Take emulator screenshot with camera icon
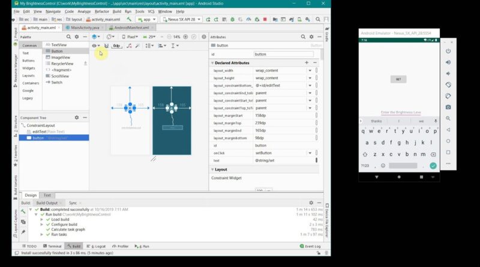Image resolution: width=480 pixels, height=267 pixels. pyautogui.click(x=448, y=107)
